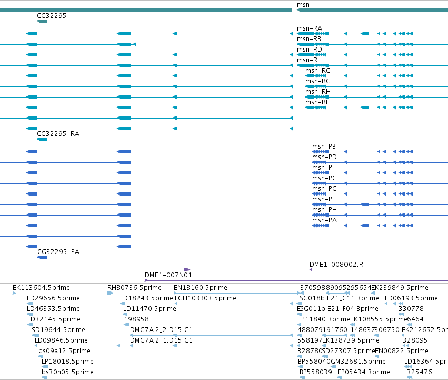This screenshot has height=380, width=448.
Task: Click the LD32145.5prime EST label
Action: click(54, 319)
